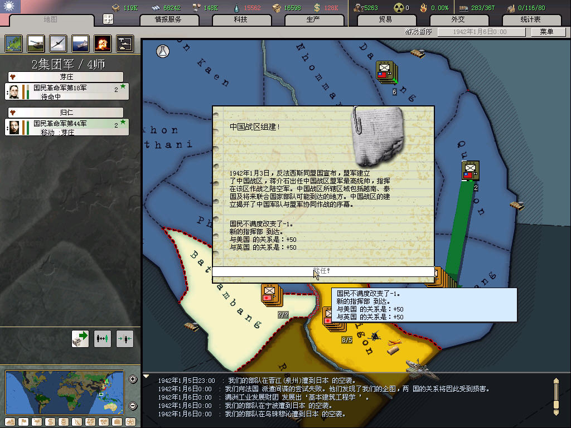Click the supplies value 16598
The width and height of the screenshot is (571, 428).
pos(292,8)
